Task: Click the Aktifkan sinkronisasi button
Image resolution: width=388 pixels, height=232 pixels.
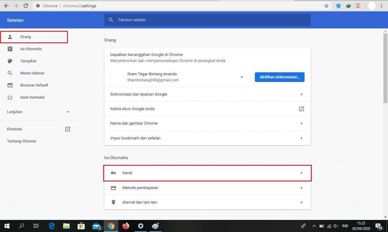Action: point(280,77)
